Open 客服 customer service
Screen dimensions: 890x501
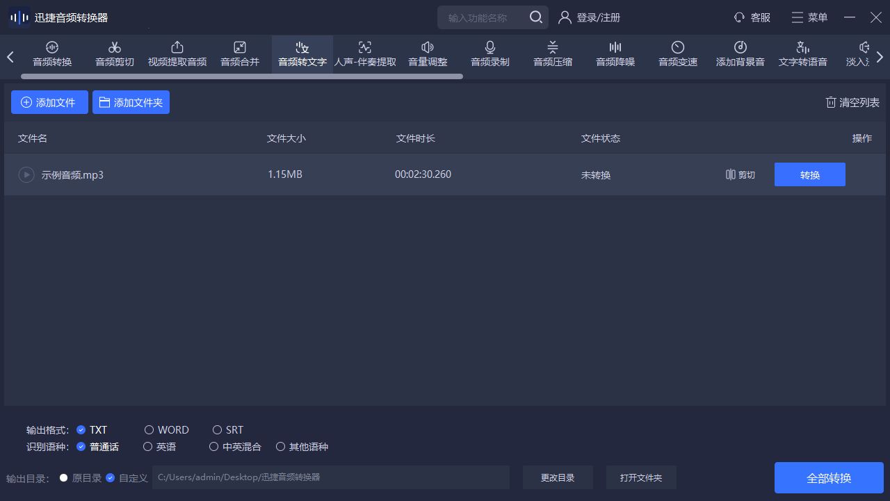coord(752,17)
